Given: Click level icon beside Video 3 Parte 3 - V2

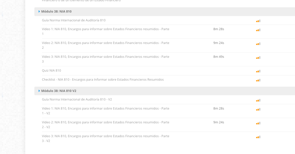Looking at the screenshot, I should tap(258, 137).
